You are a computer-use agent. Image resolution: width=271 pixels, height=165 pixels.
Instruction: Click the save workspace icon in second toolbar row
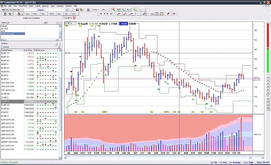pyautogui.click(x=5, y=14)
